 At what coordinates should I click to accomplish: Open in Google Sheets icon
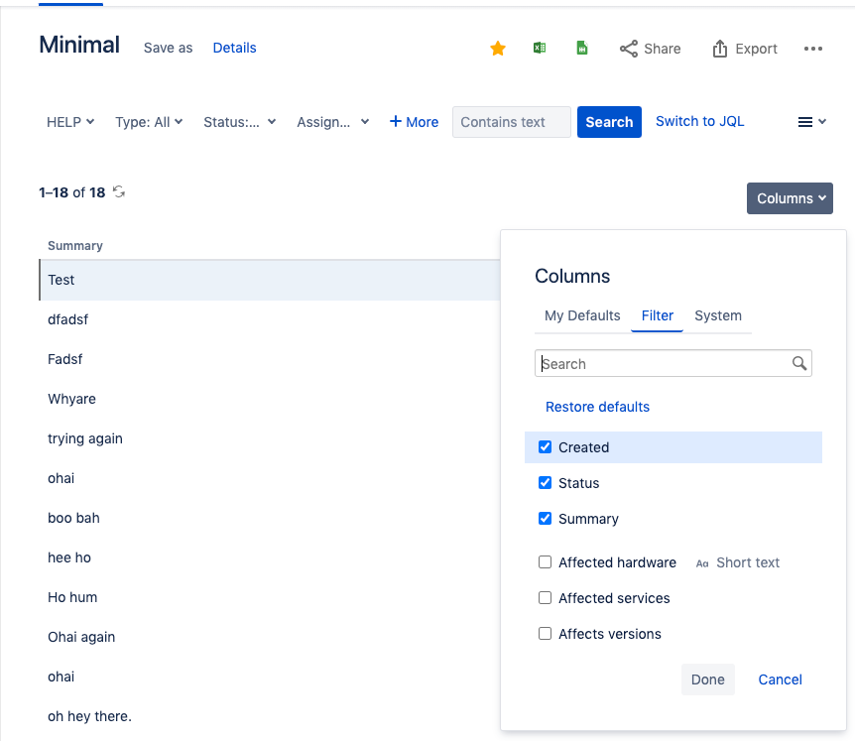(x=582, y=48)
